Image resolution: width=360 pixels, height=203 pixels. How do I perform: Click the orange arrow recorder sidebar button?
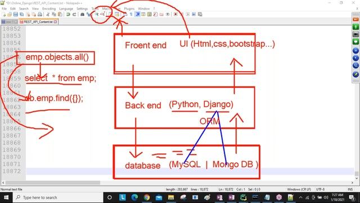click(355, 20)
